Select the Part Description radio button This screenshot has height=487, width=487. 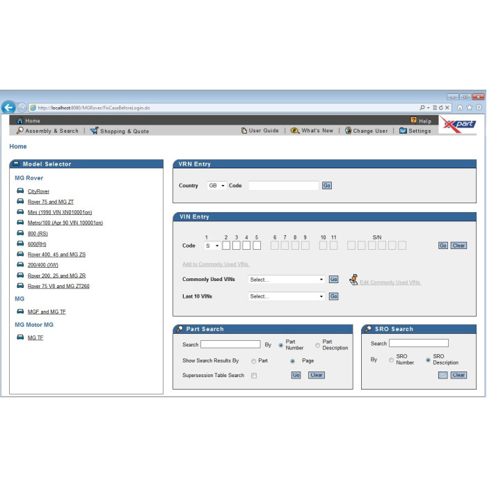318,344
